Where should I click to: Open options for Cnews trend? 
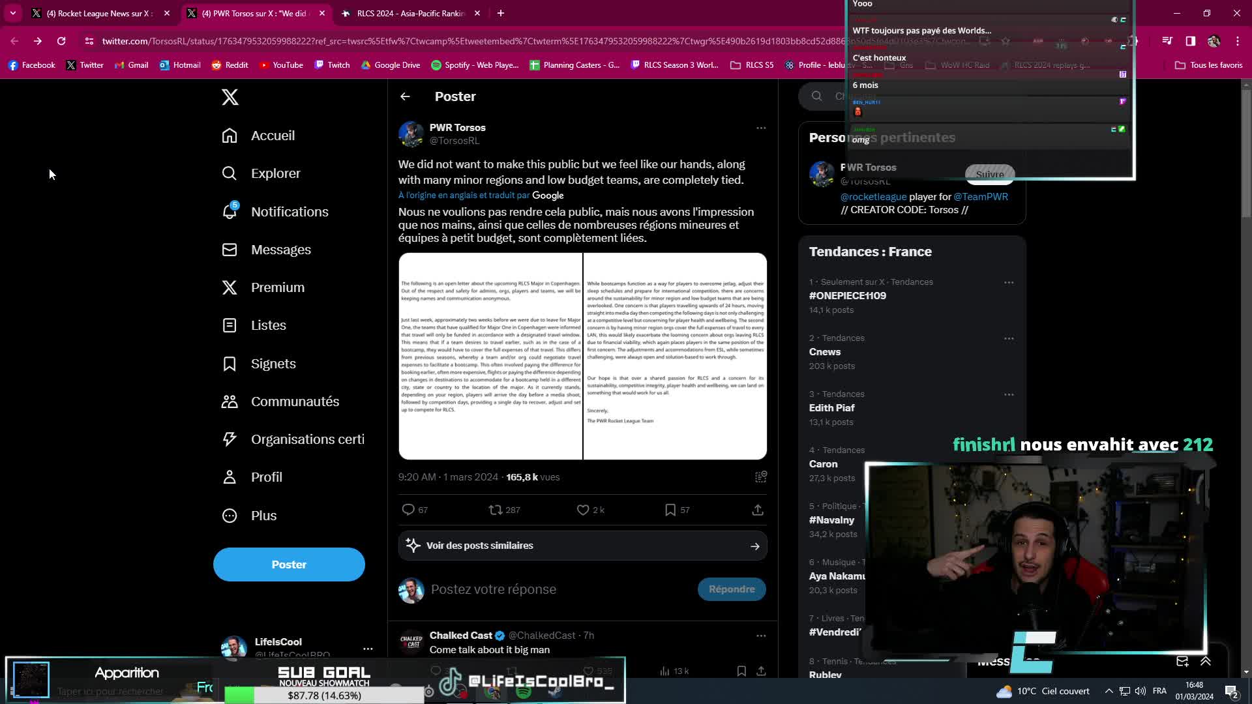point(1009,339)
